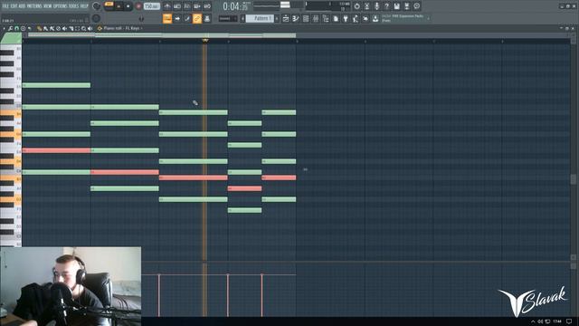Open the Mixer icon
579x326 pixels.
click(316, 18)
